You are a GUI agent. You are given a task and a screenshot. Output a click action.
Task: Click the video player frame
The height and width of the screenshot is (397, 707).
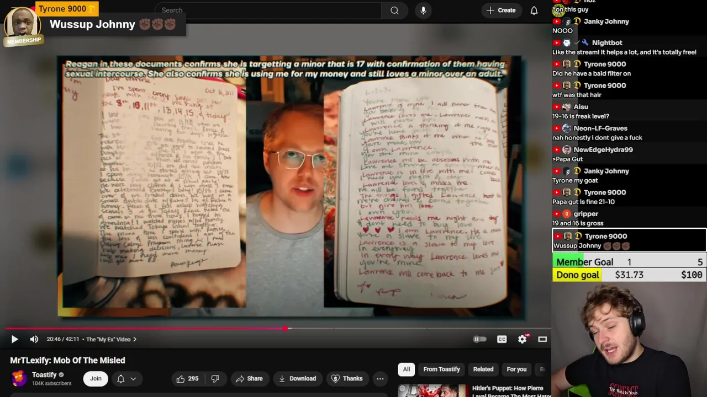290,186
